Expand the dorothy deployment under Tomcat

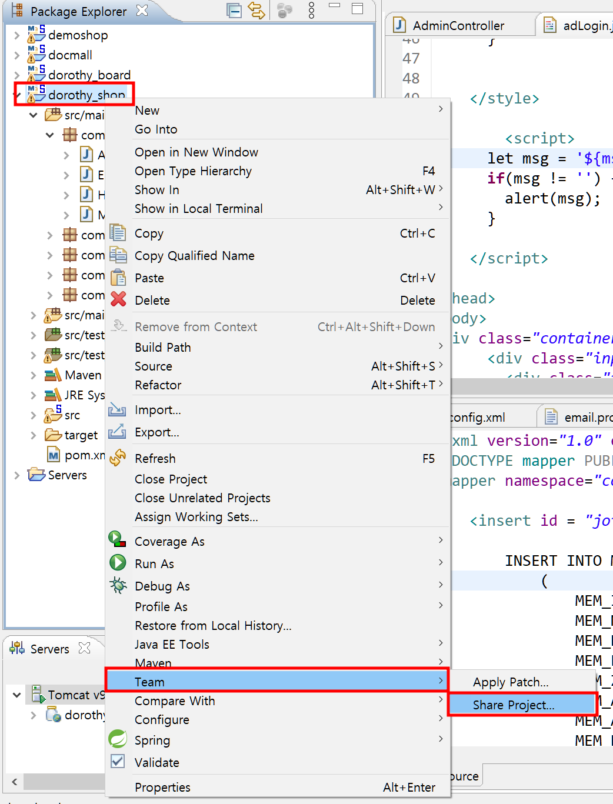pyautogui.click(x=34, y=715)
